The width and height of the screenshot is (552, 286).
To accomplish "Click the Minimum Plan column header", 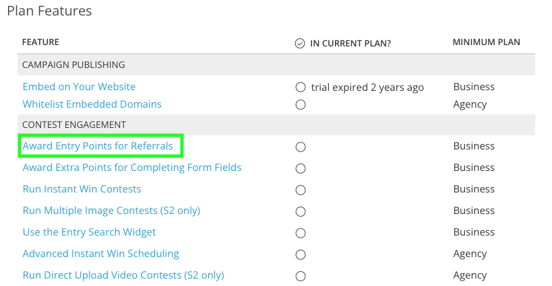I will pos(487,42).
